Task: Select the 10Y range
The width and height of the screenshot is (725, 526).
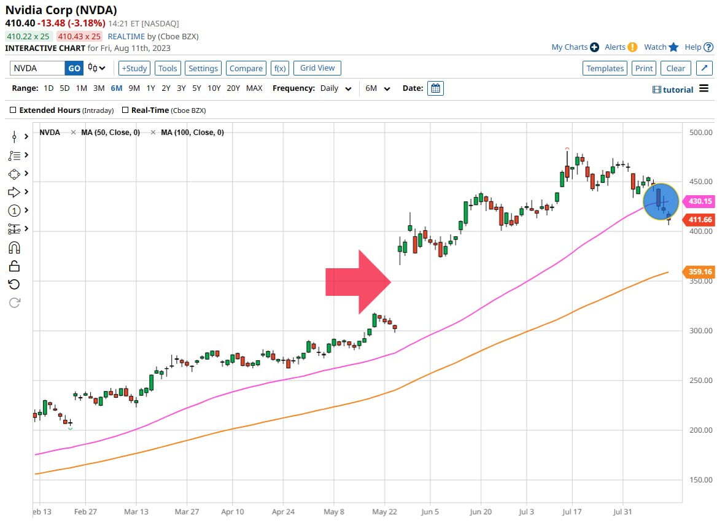Action: pyautogui.click(x=214, y=88)
